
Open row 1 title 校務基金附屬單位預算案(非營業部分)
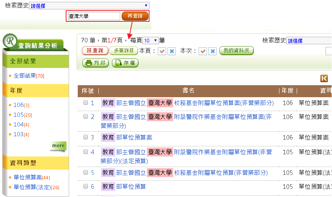[x=187, y=103]
